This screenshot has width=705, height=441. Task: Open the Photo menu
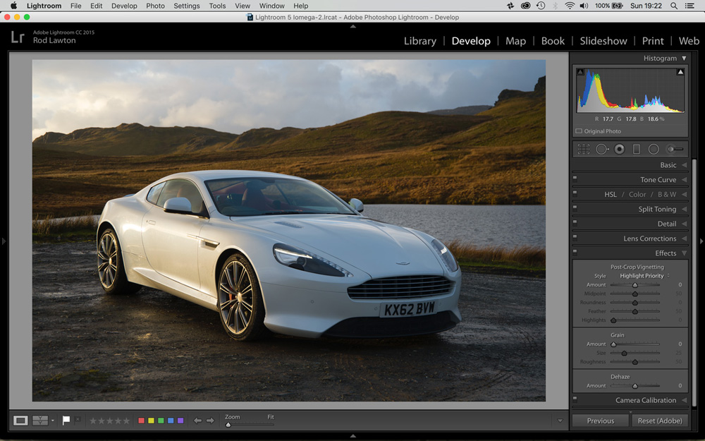(x=155, y=6)
